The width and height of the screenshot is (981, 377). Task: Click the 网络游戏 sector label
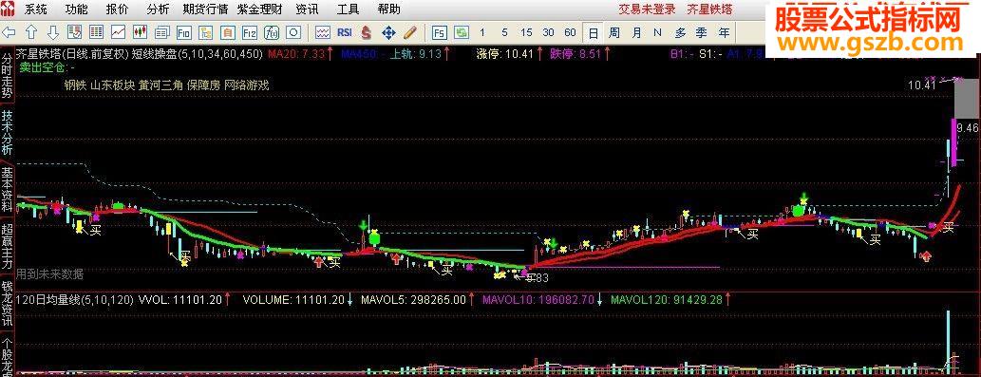[247, 85]
